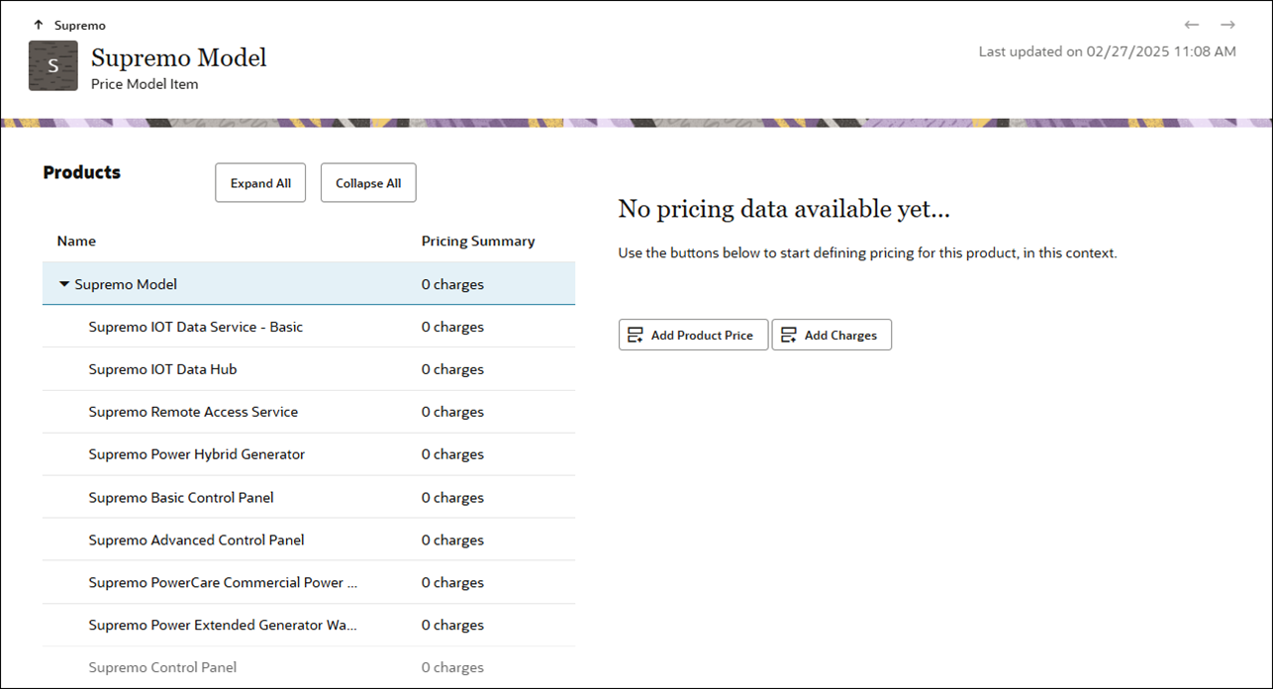Click the icon on Add Charges button
Viewport: 1273px width, 689px height.
(x=789, y=336)
